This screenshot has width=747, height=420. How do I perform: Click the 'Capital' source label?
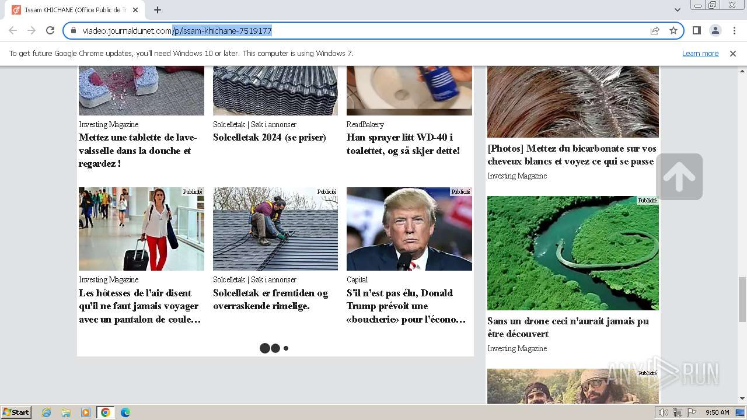click(357, 280)
